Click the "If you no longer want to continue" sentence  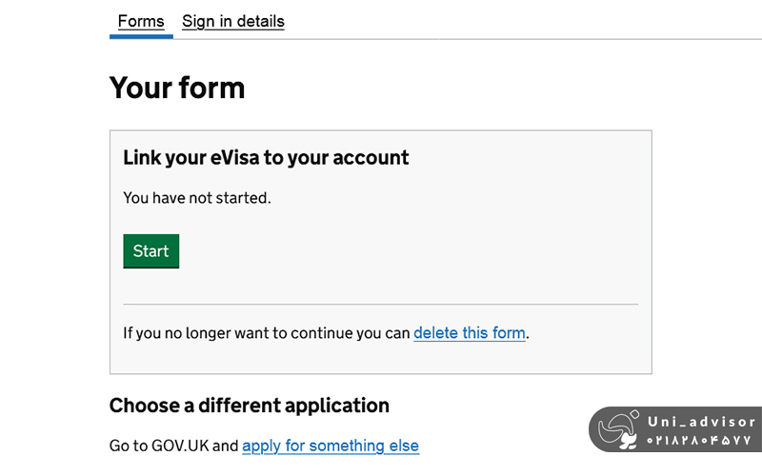[x=268, y=333]
